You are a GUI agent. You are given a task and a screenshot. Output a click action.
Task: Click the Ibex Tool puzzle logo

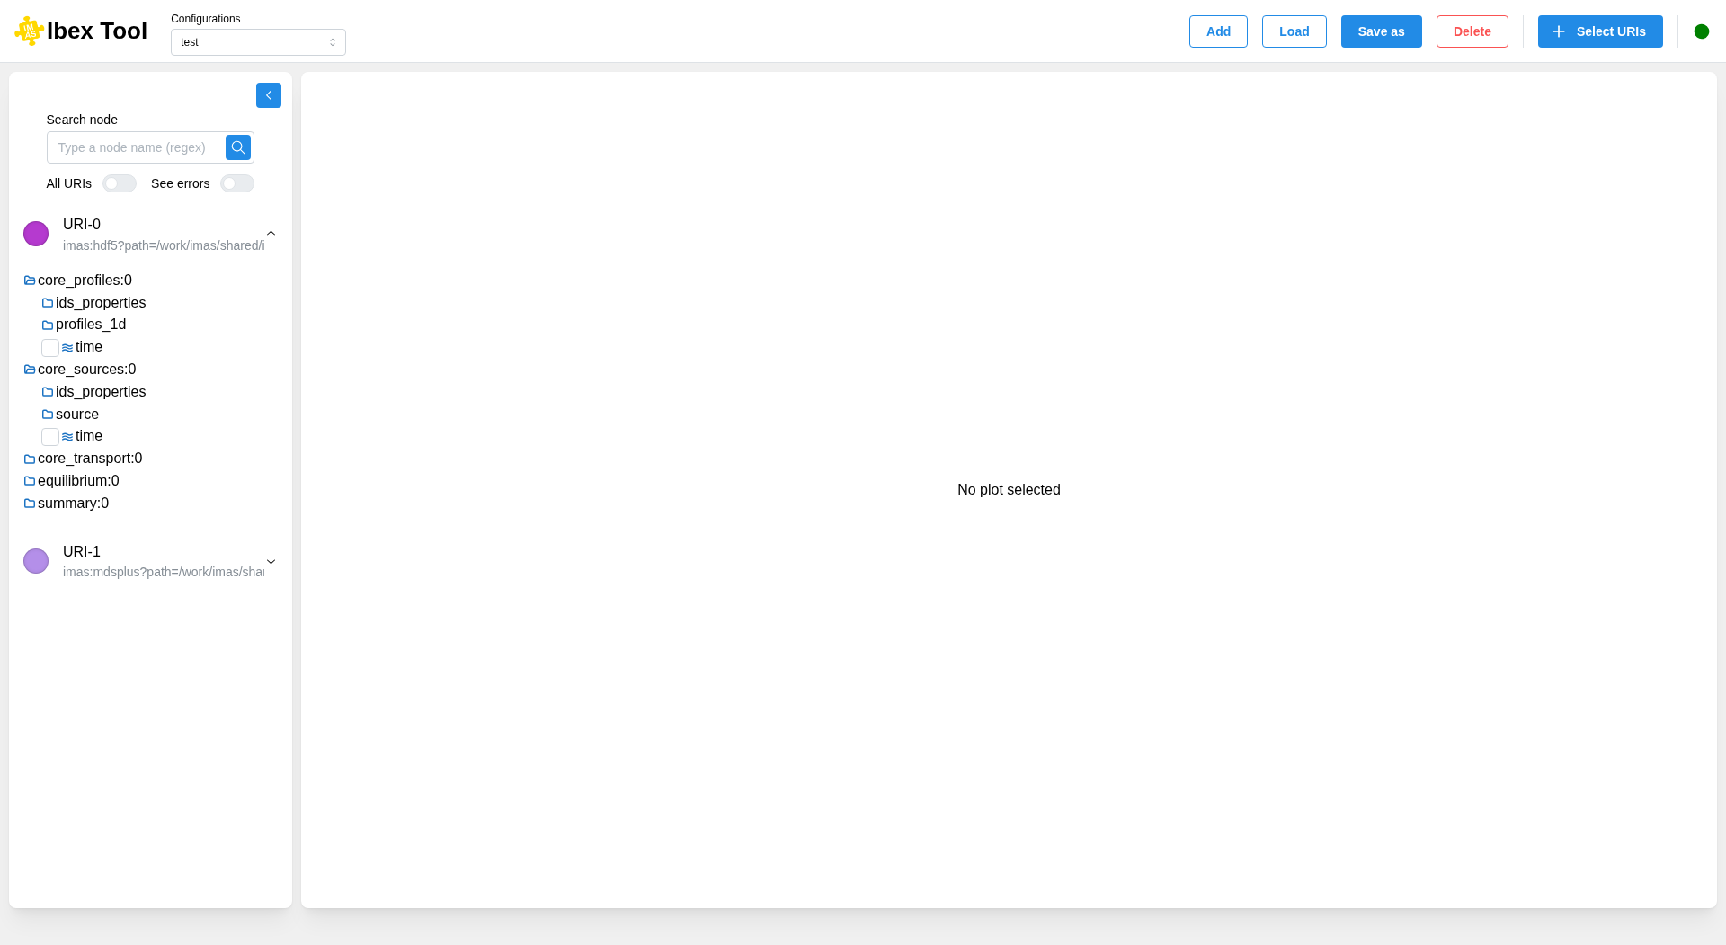pyautogui.click(x=30, y=31)
